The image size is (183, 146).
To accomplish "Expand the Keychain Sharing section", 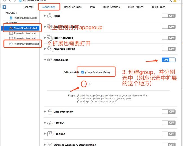I will click(x=45, y=49).
